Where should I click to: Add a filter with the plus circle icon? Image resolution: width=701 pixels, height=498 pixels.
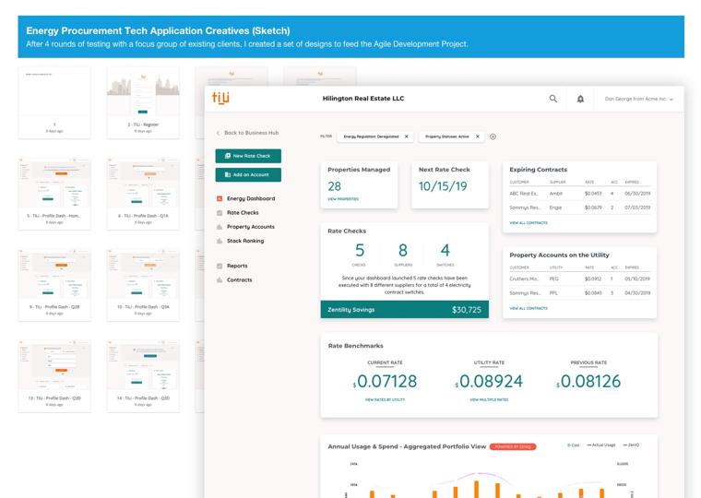(493, 136)
